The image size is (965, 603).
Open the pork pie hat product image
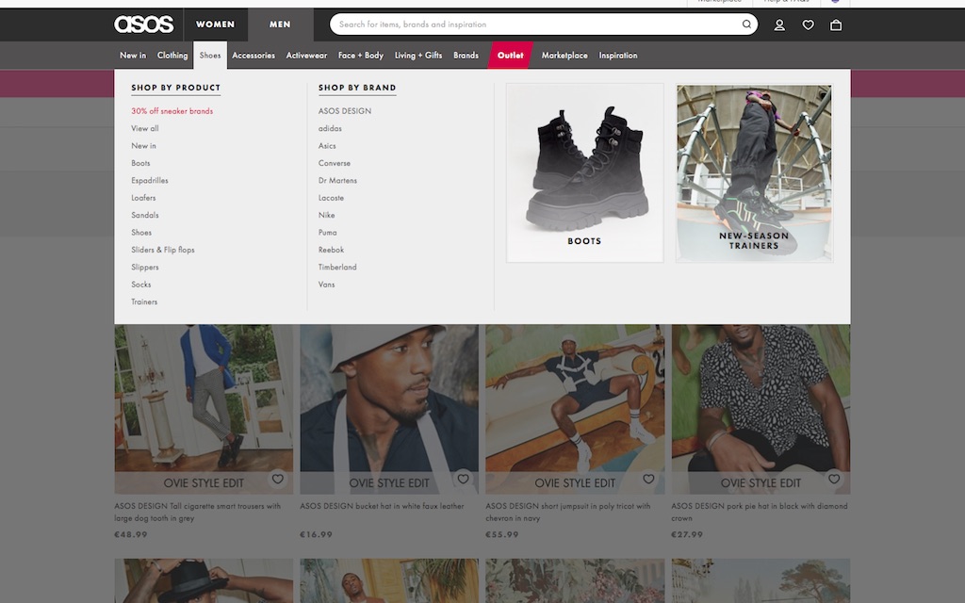coord(761,409)
